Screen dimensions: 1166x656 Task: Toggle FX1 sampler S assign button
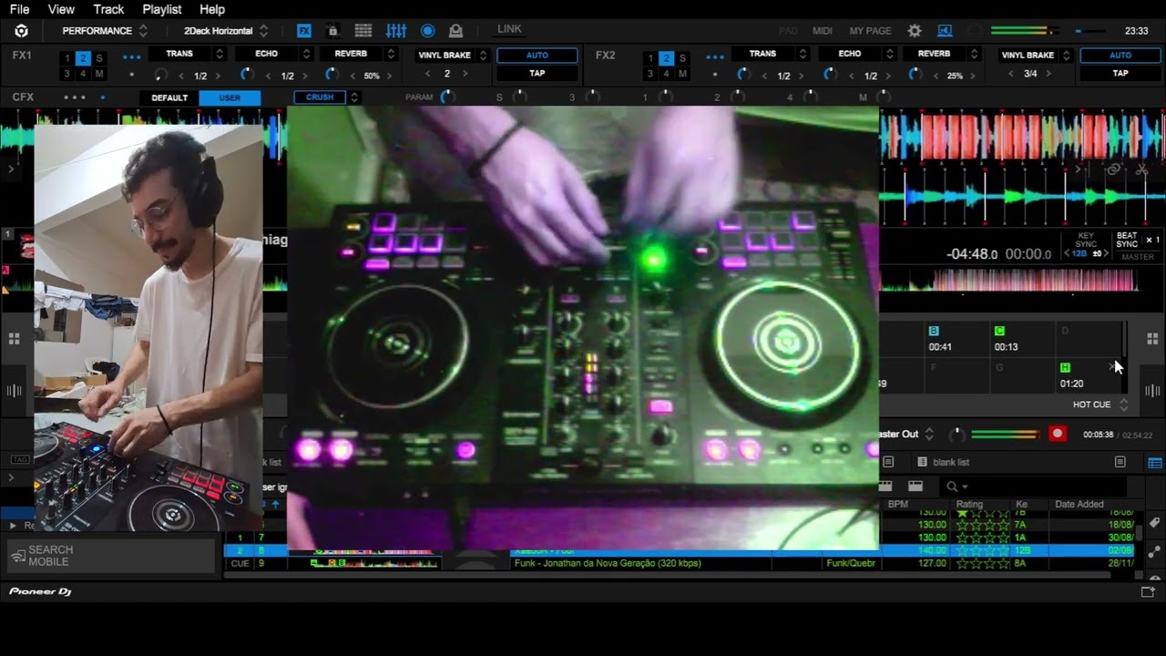tap(99, 58)
